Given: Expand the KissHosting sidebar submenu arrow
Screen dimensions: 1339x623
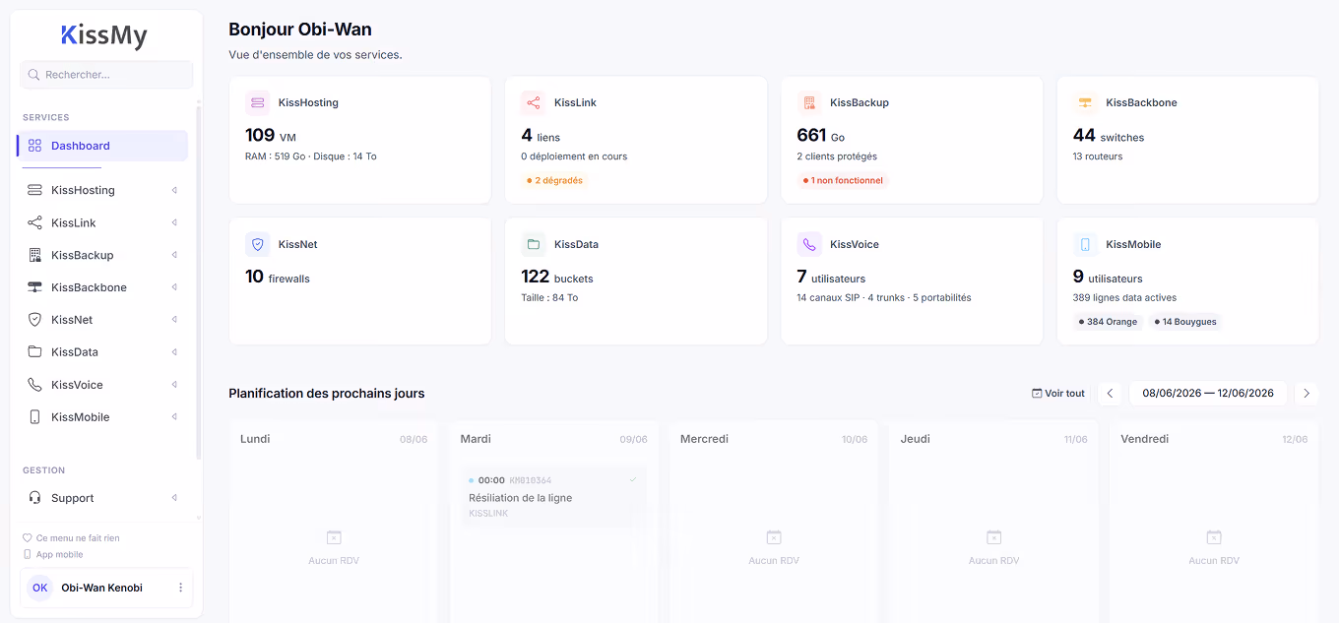Looking at the screenshot, I should coord(174,190).
